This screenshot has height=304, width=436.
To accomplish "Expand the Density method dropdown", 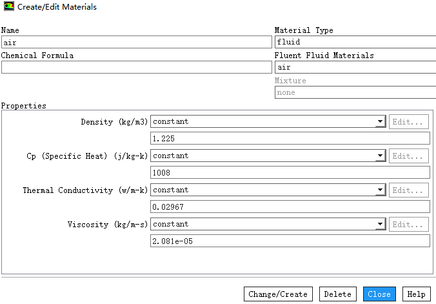I will click(379, 121).
